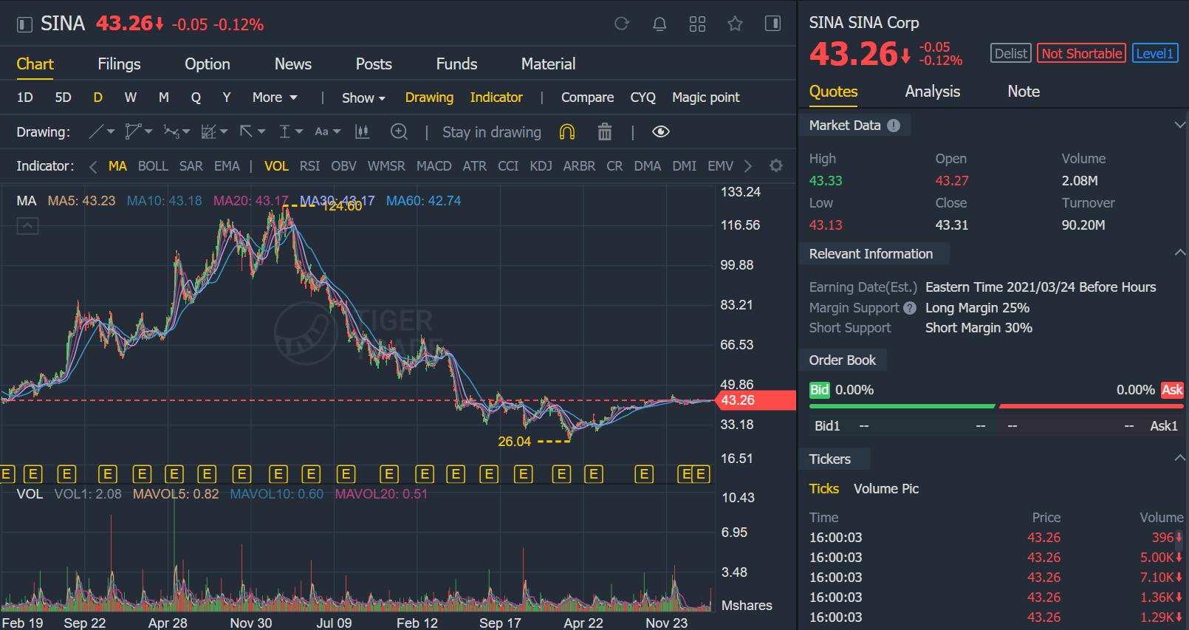Viewport: 1189px width, 630px height.
Task: Open the Show dropdown
Action: pos(363,98)
